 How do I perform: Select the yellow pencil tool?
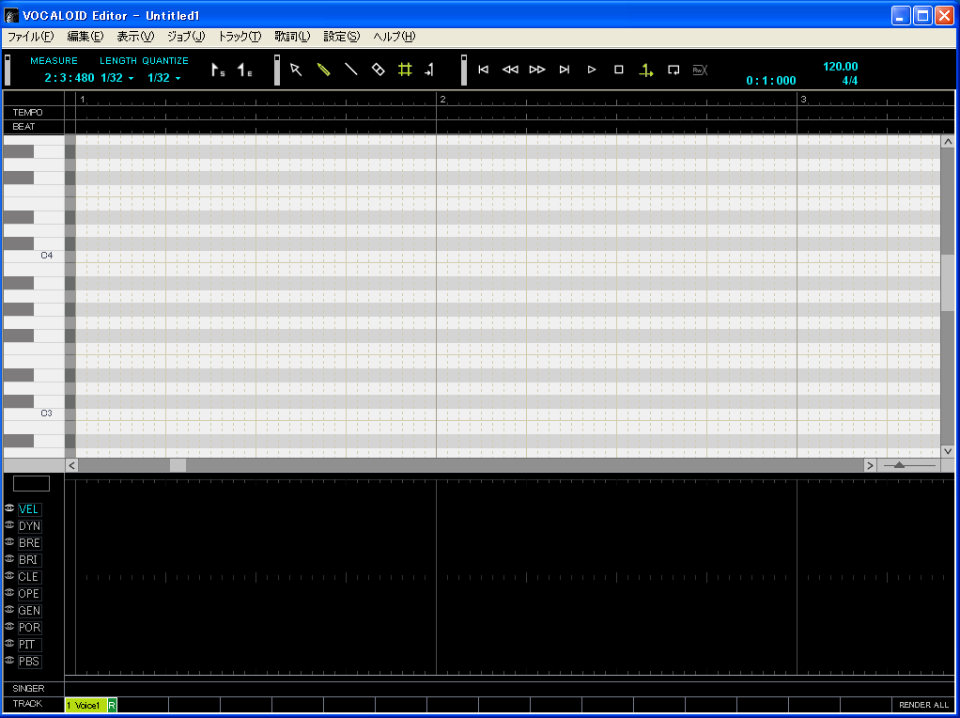[323, 70]
